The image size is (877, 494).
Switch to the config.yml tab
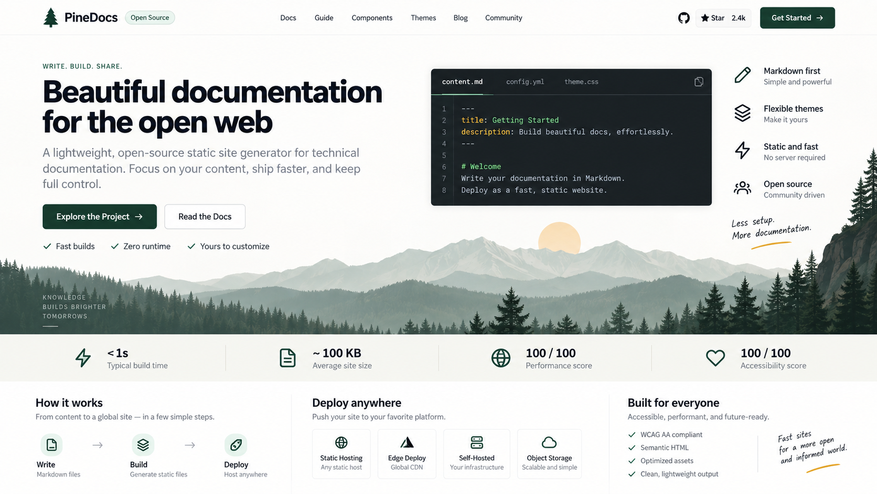pos(525,82)
